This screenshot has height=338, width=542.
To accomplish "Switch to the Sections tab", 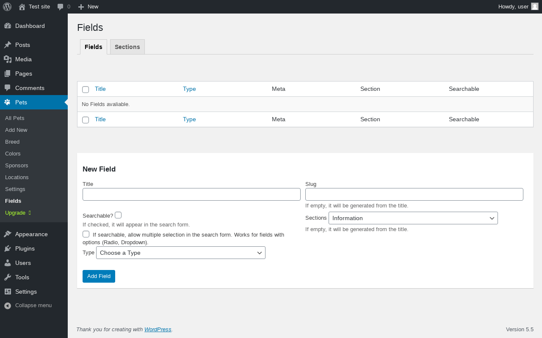I will (127, 47).
